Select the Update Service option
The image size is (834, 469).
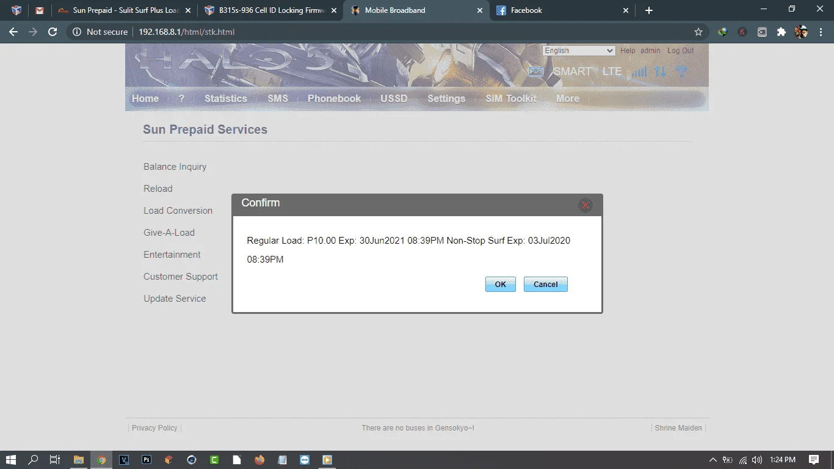point(175,299)
